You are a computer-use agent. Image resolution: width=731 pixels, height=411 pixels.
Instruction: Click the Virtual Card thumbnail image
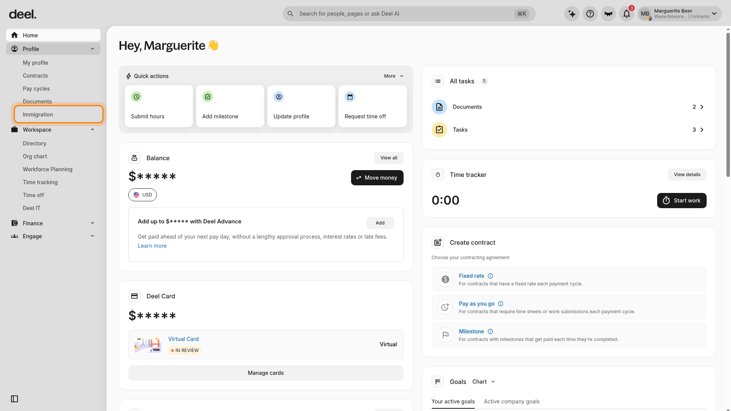click(x=148, y=344)
